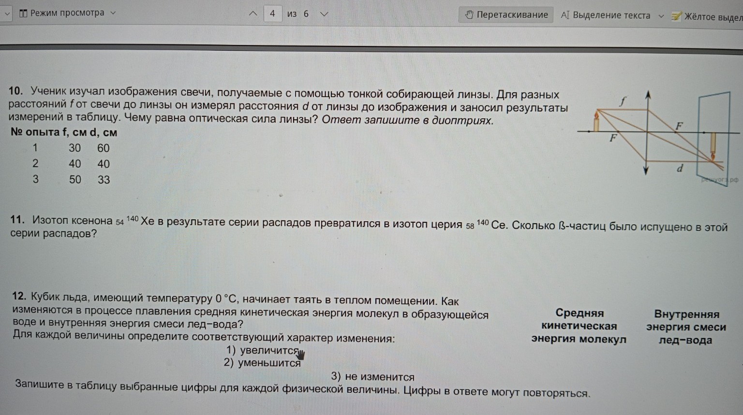Enable the Перетаскивание pan mode
Image resolution: width=743 pixels, height=415 pixels.
tap(505, 15)
